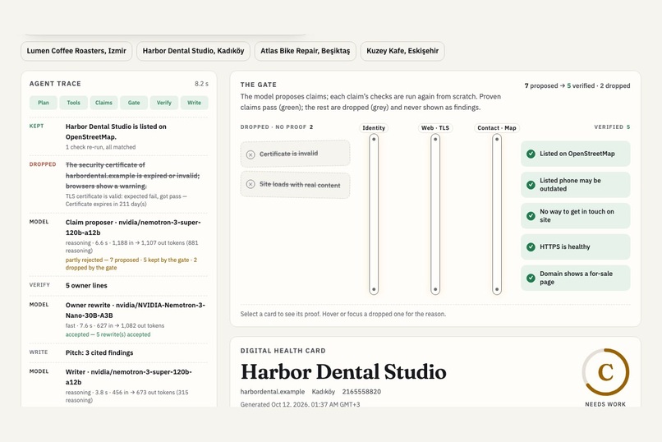Click the check icon beside Listed phone may be outdated

tap(531, 185)
